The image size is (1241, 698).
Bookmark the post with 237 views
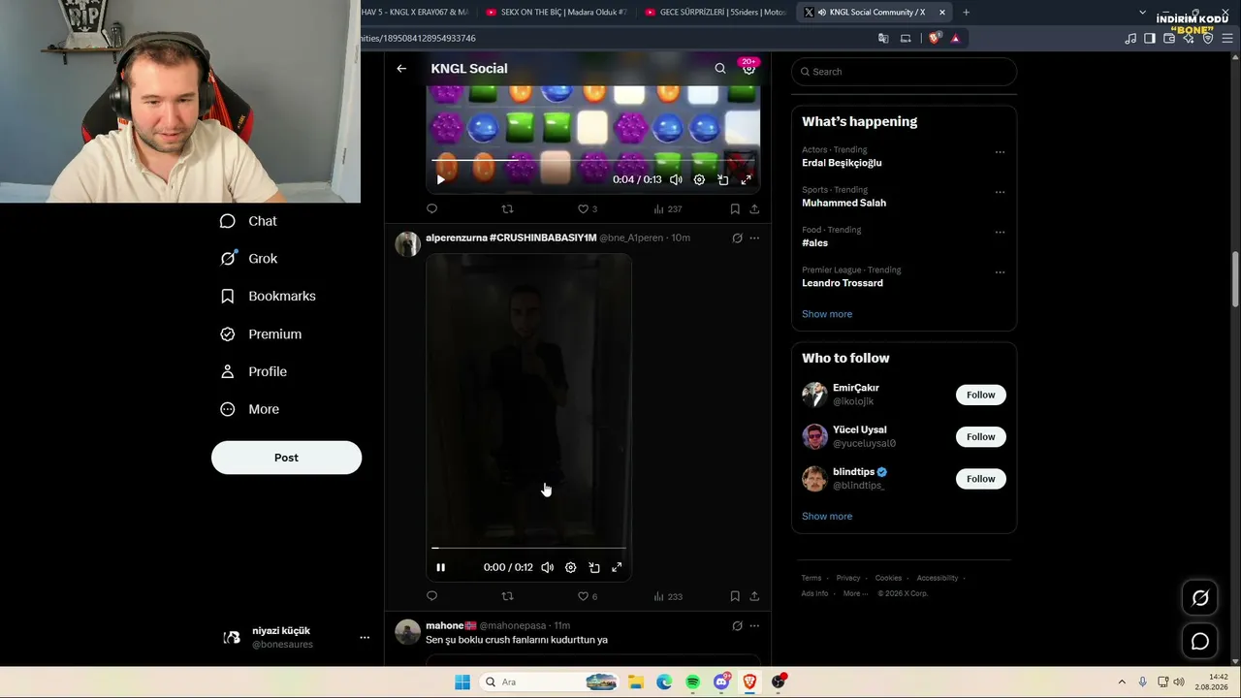click(x=735, y=208)
